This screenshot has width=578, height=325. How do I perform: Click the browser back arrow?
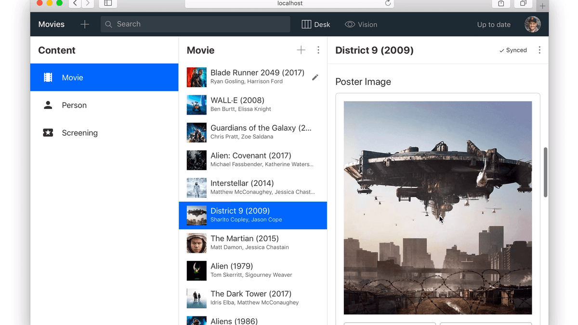pyautogui.click(x=75, y=3)
